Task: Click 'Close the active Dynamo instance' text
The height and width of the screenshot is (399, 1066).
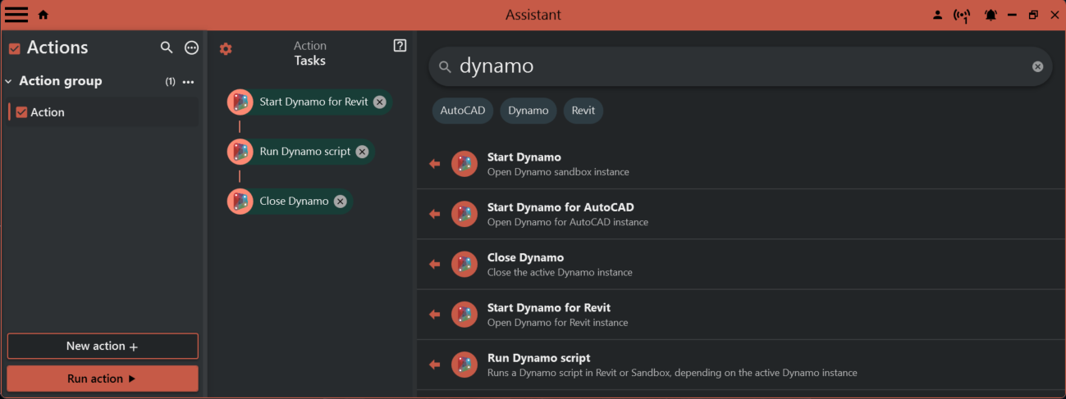Action: 560,272
